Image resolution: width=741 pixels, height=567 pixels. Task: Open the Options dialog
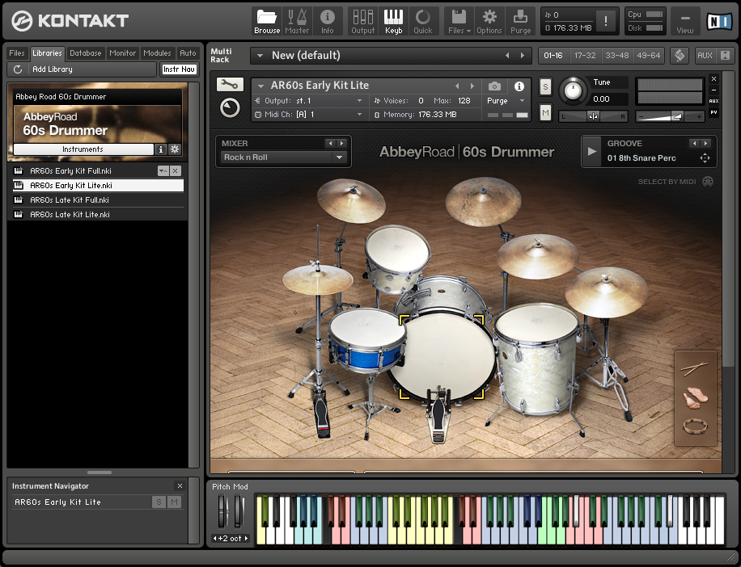tap(489, 21)
